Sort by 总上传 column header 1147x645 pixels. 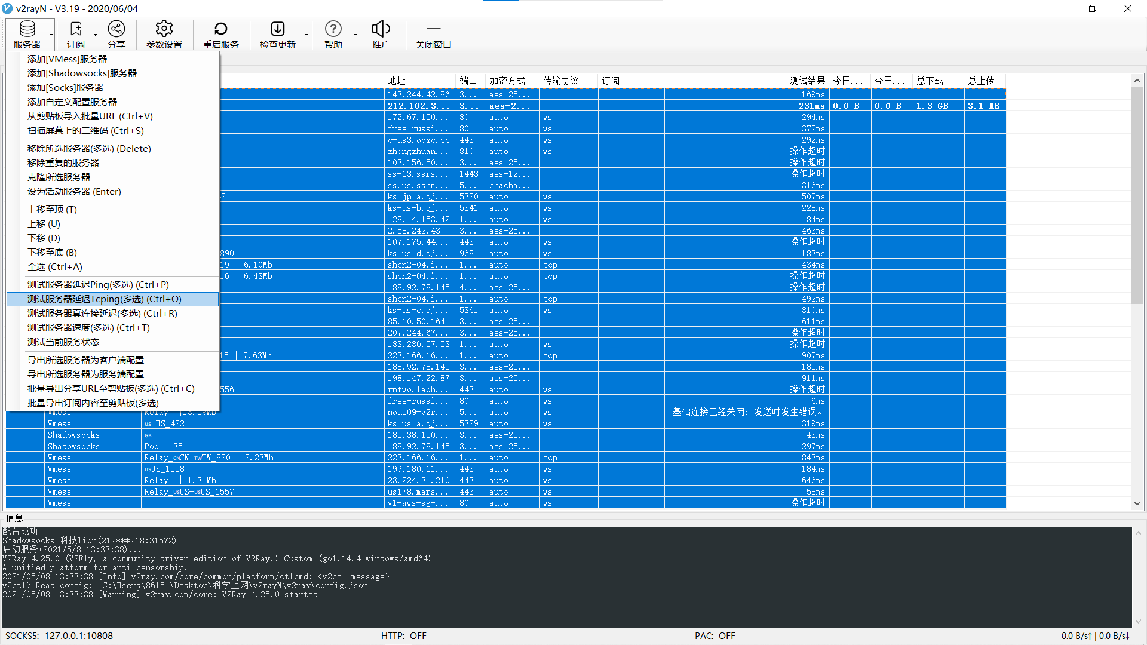click(985, 81)
